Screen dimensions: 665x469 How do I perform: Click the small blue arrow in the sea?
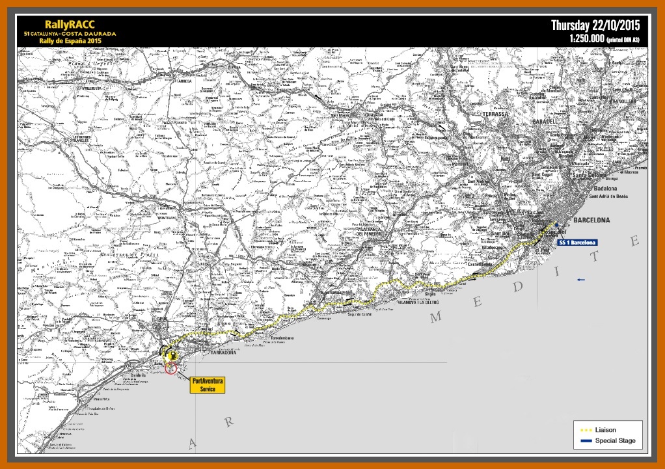click(581, 280)
